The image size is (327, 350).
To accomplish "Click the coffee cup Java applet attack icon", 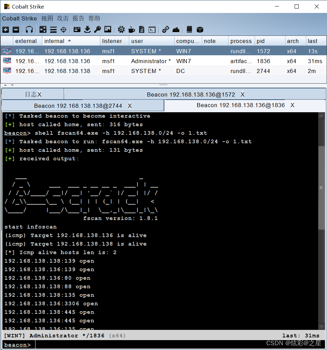I will coord(132,29).
